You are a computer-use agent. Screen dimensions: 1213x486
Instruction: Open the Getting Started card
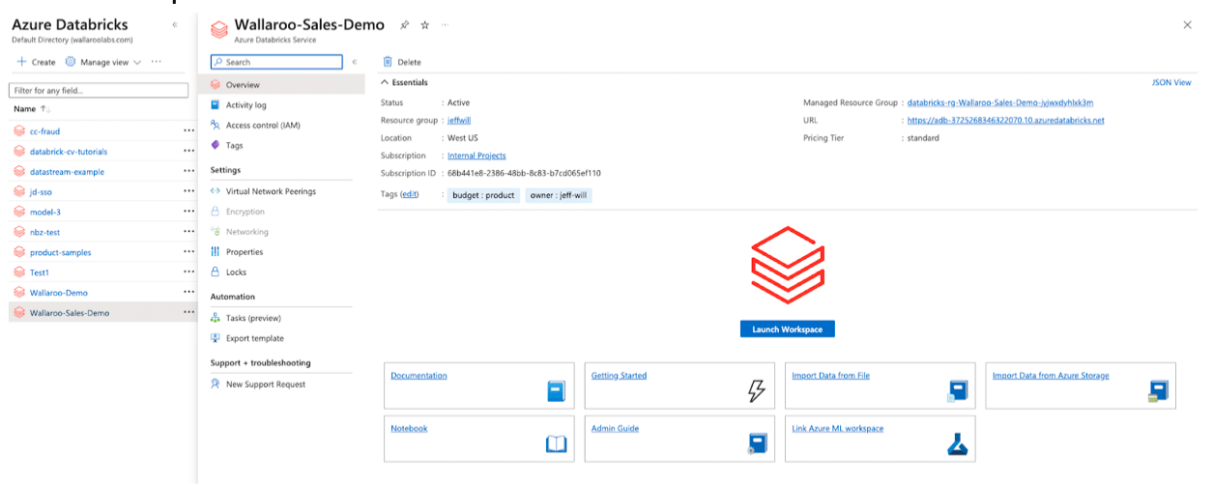(679, 386)
